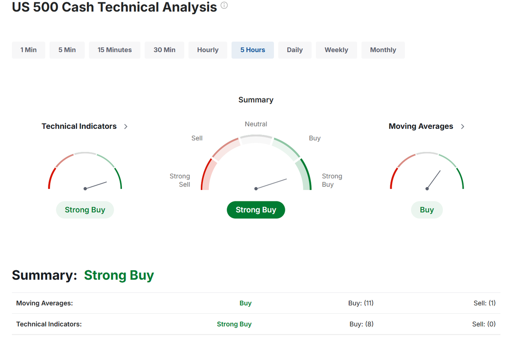The height and width of the screenshot is (347, 508).
Task: Click the central Summary gauge needle
Action: tap(271, 184)
